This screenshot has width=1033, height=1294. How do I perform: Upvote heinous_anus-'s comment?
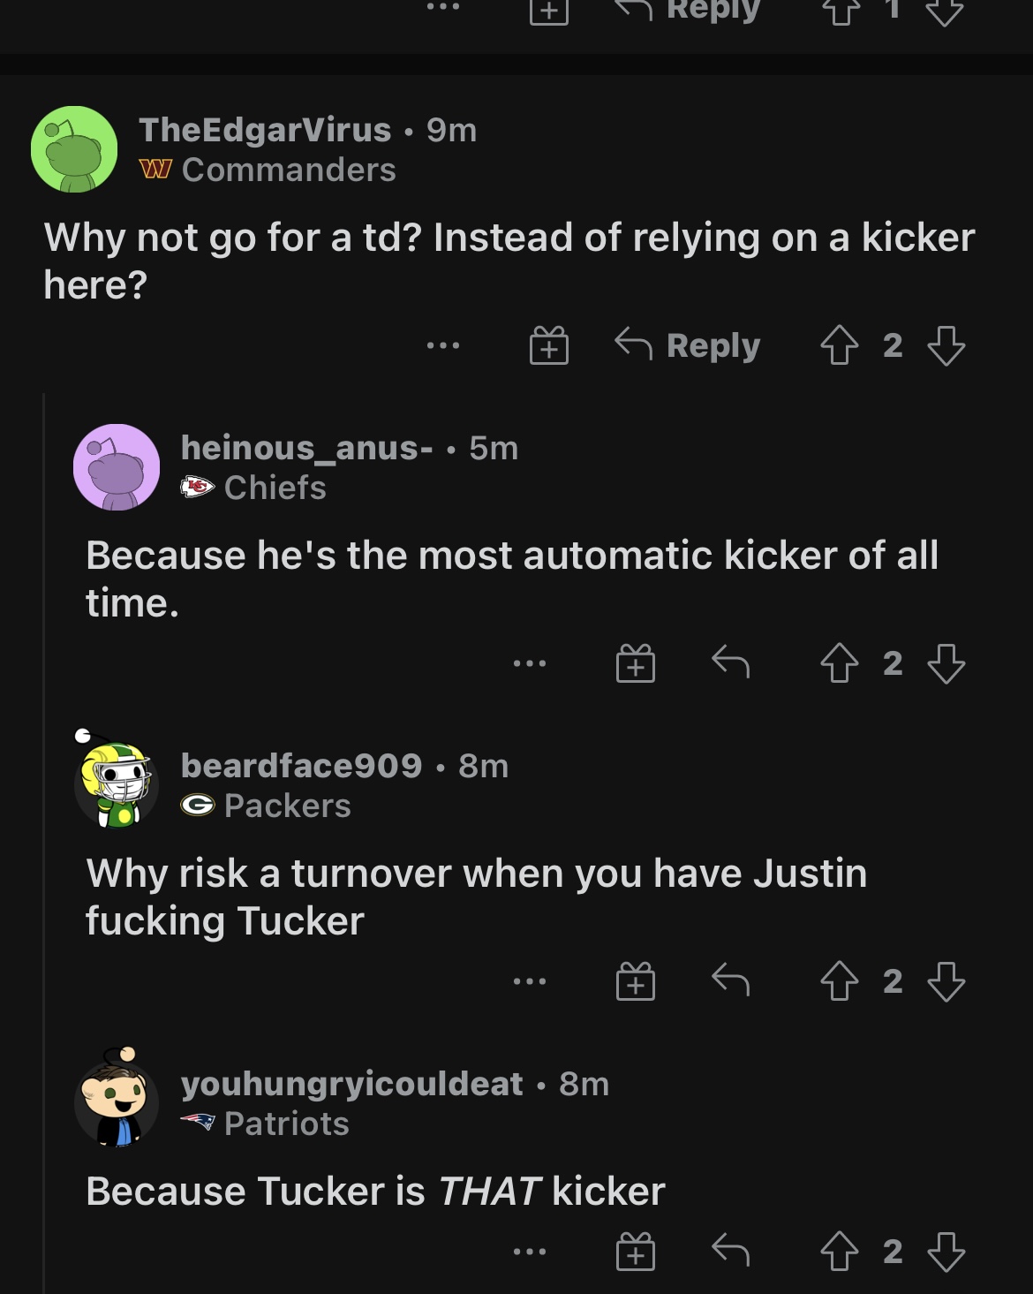839,663
